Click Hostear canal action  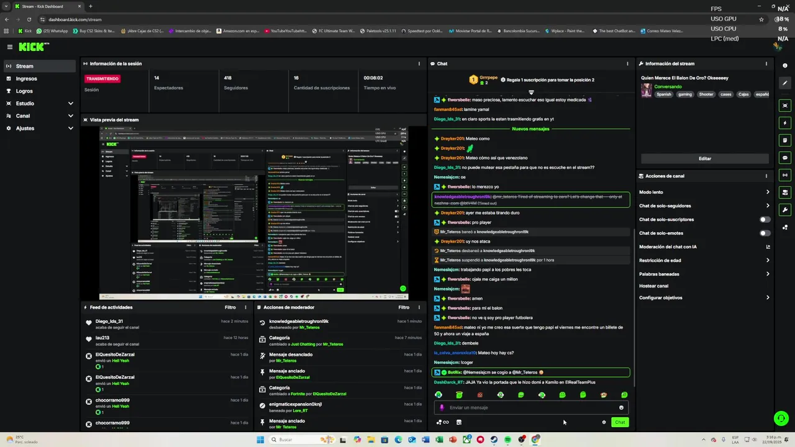point(653,286)
